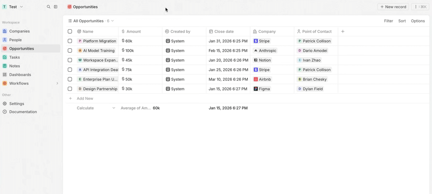Click the People icon in sidebar
The image size is (432, 194).
click(x=5, y=40)
